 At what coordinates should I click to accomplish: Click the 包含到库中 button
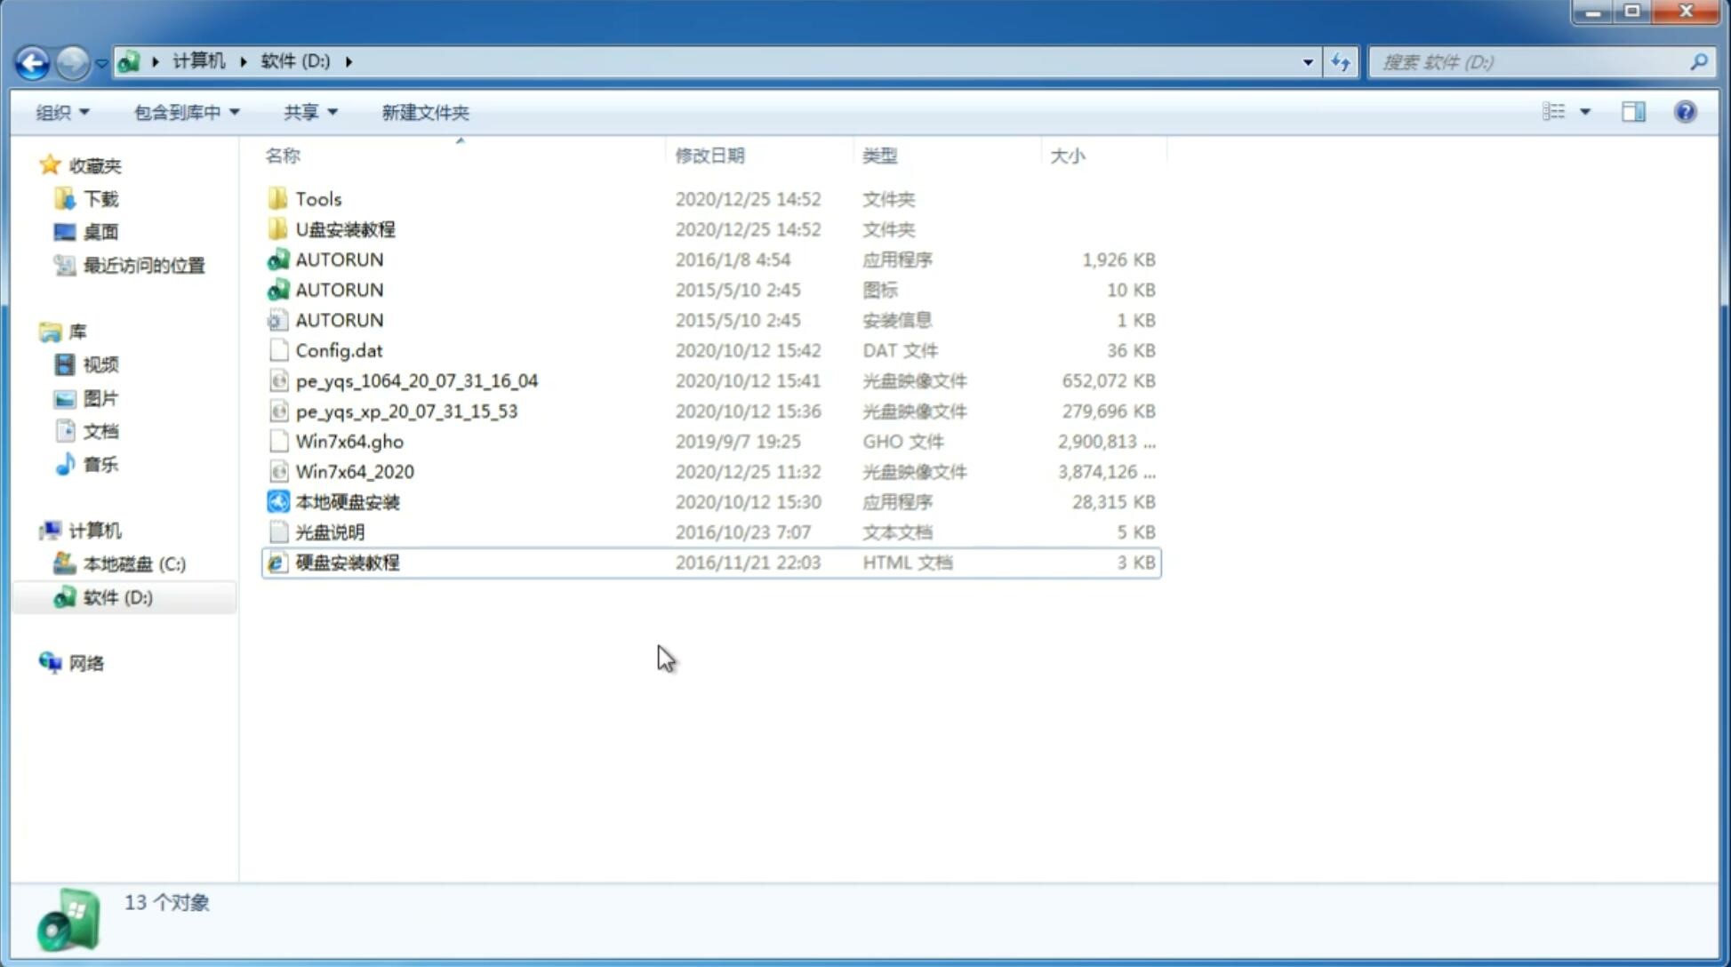click(x=186, y=112)
